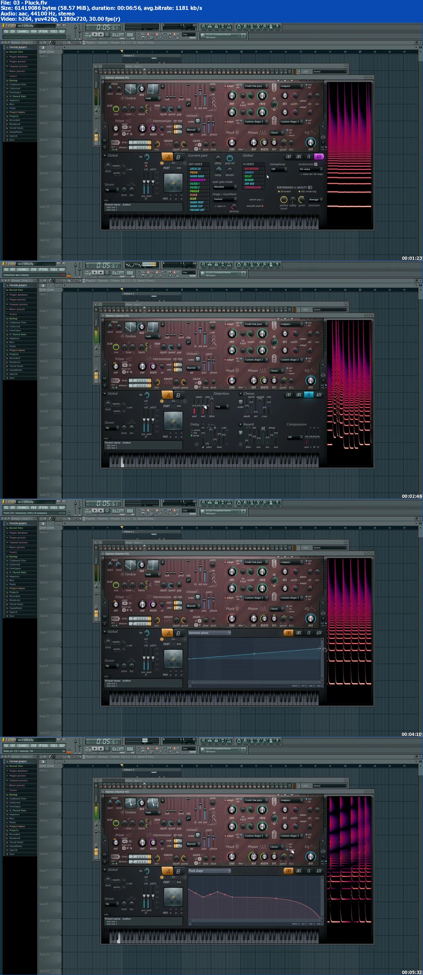Open Harmonic phase envelope target dropdown
Image resolution: width=423 pixels, height=975 pixels.
(x=209, y=633)
